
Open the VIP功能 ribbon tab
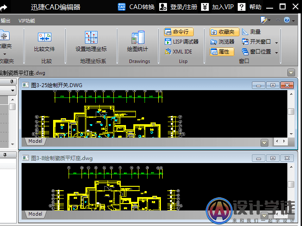point(27,21)
